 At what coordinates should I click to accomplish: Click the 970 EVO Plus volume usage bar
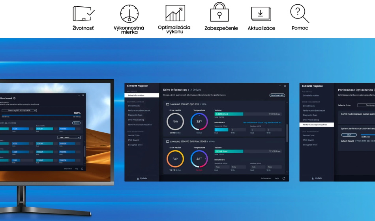point(248,151)
